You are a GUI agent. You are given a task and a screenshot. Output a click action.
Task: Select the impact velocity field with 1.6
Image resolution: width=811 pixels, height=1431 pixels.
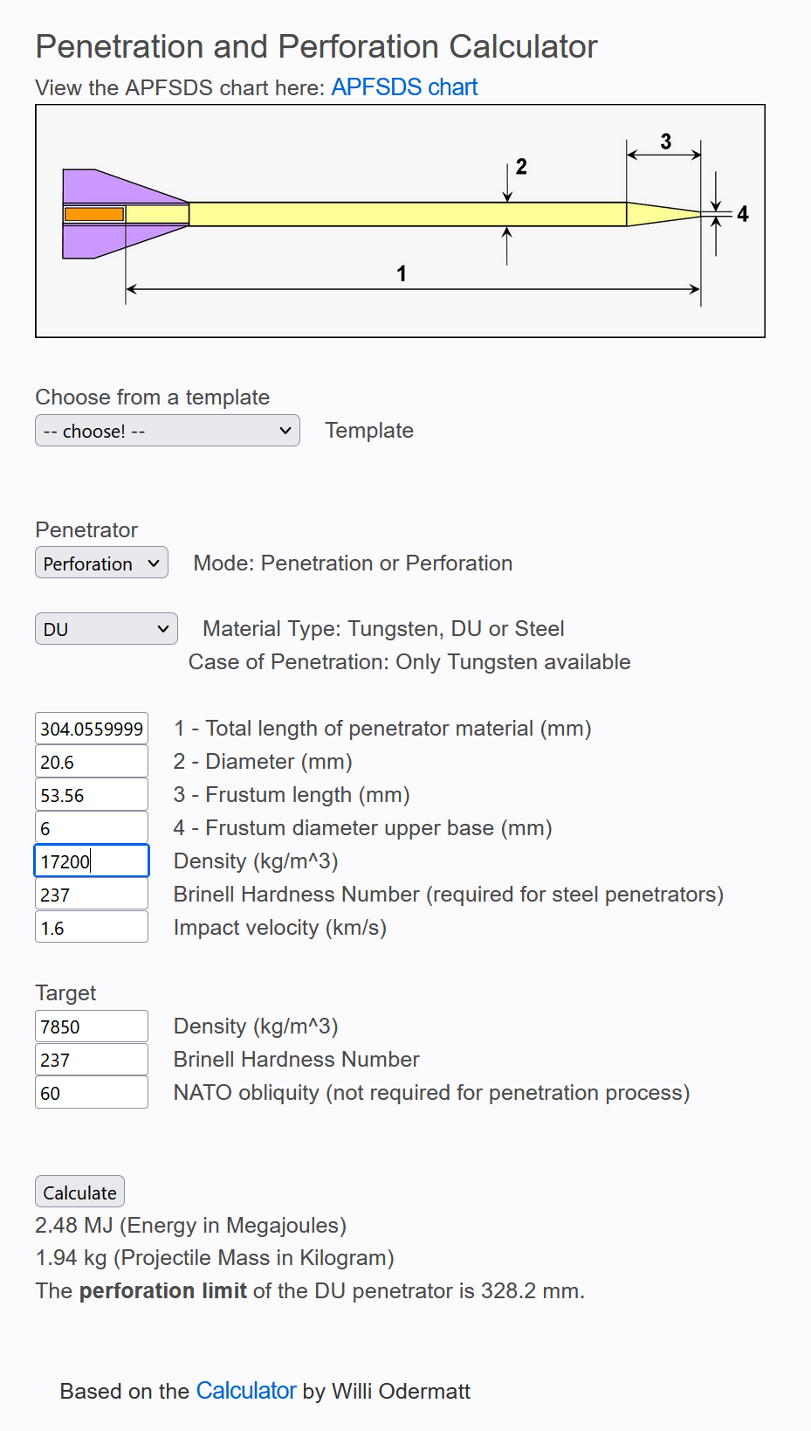click(92, 928)
